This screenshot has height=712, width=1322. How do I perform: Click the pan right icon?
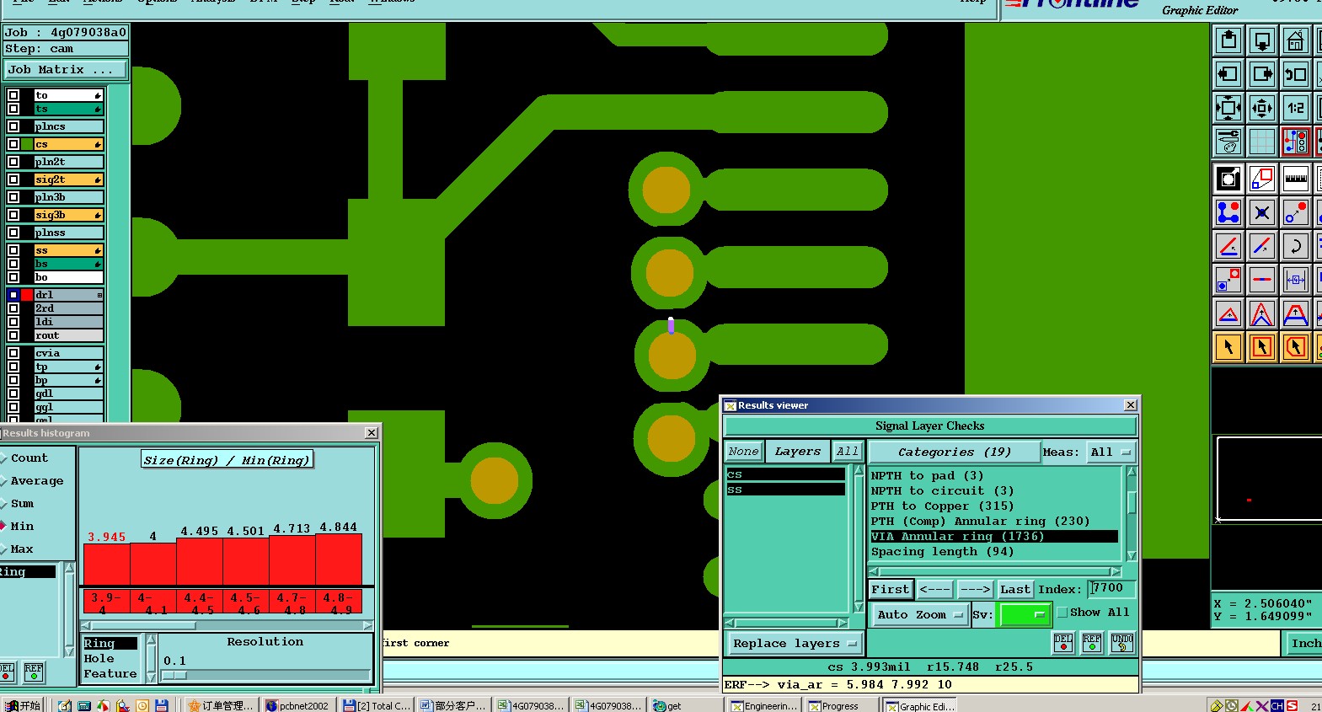pyautogui.click(x=1262, y=74)
